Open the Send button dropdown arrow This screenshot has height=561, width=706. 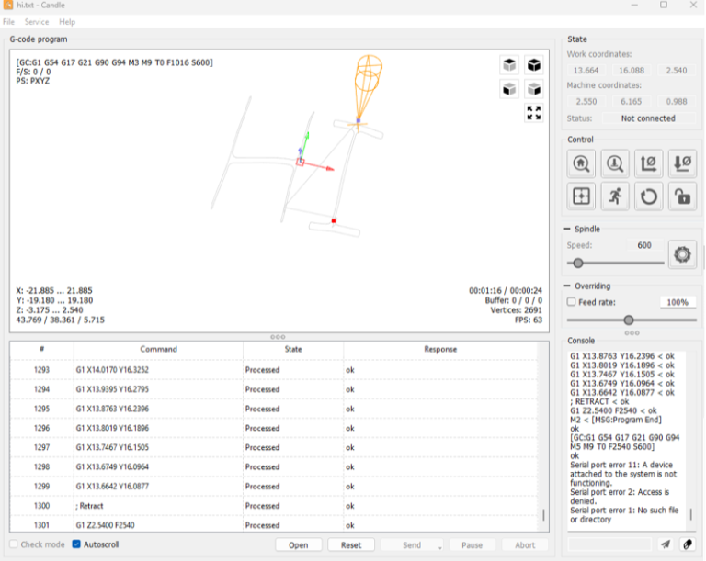click(x=440, y=546)
